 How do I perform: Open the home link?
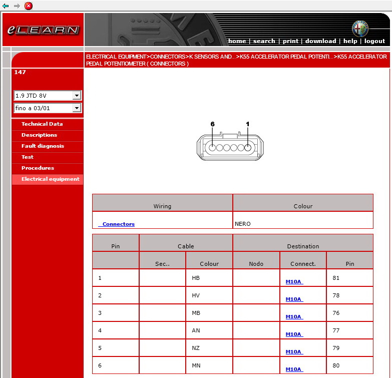237,41
